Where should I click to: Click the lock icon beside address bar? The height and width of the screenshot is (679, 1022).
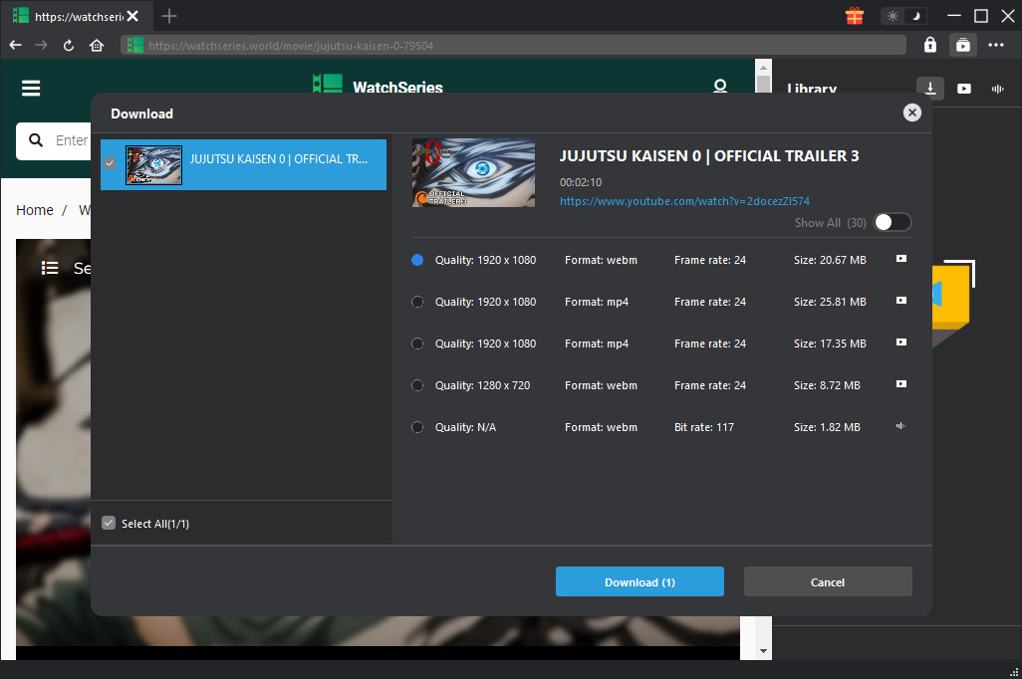click(929, 45)
